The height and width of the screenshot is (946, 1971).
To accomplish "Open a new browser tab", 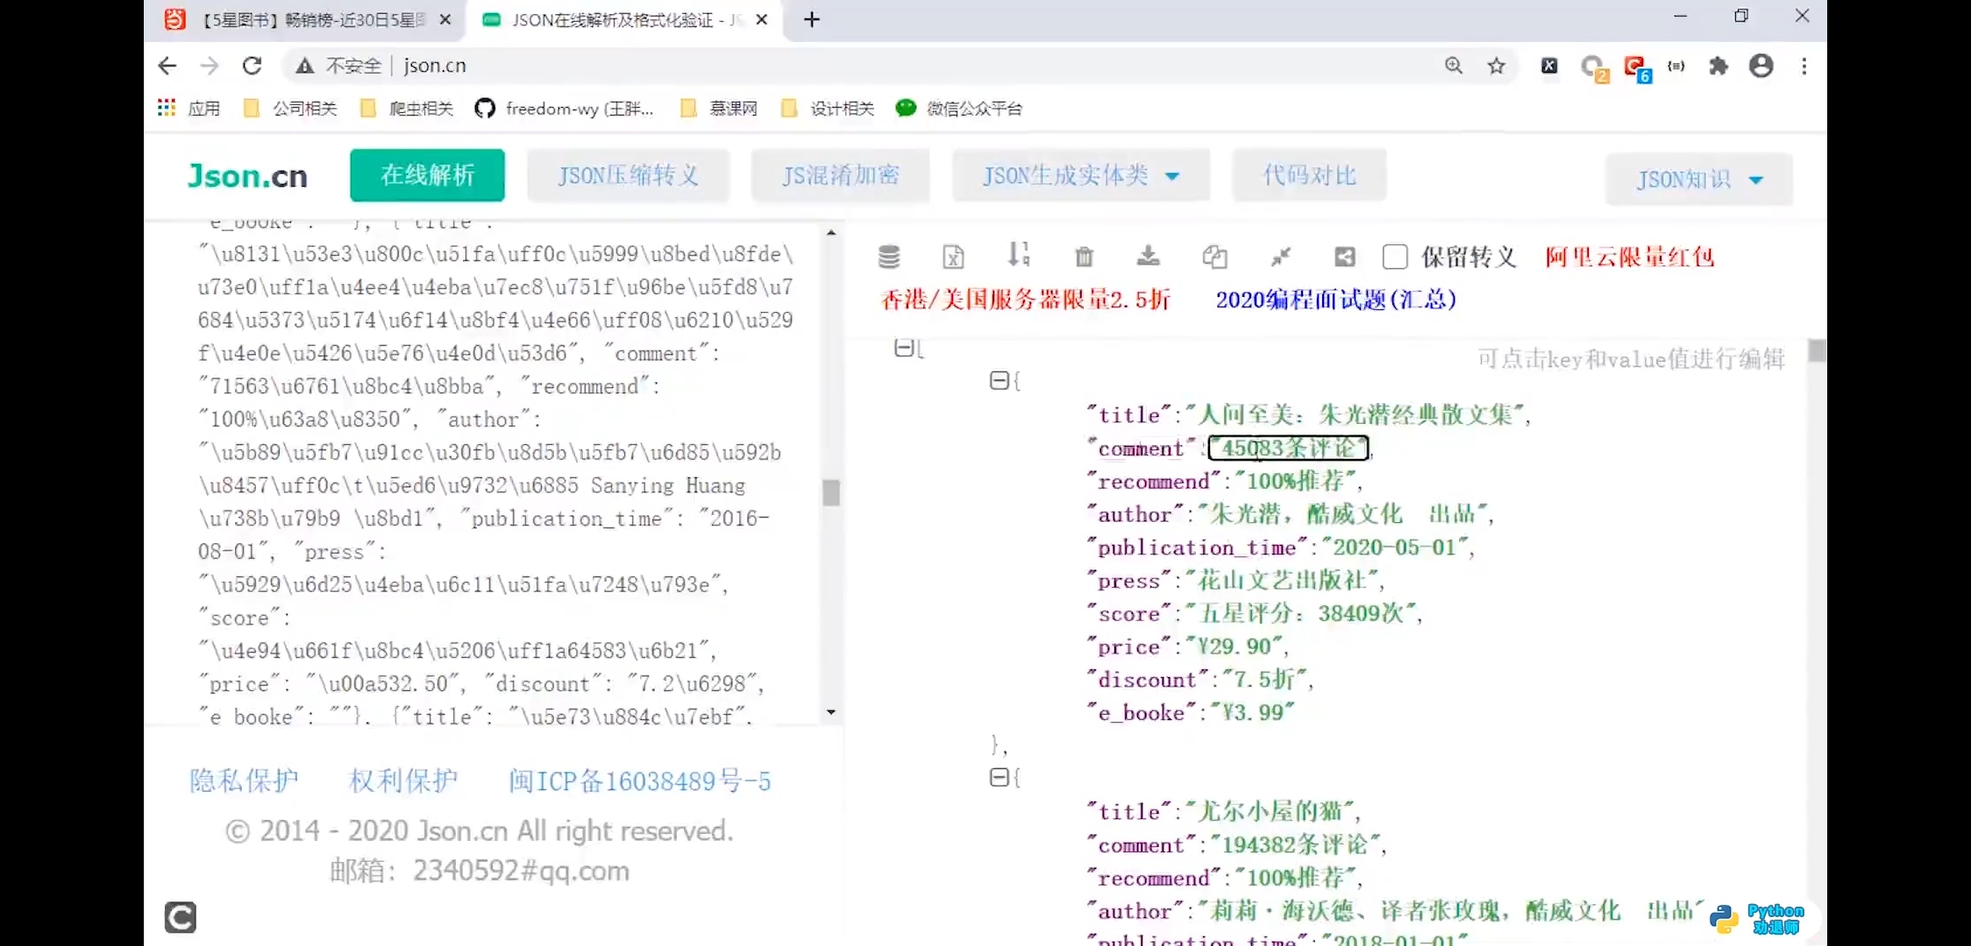I will click(x=812, y=19).
